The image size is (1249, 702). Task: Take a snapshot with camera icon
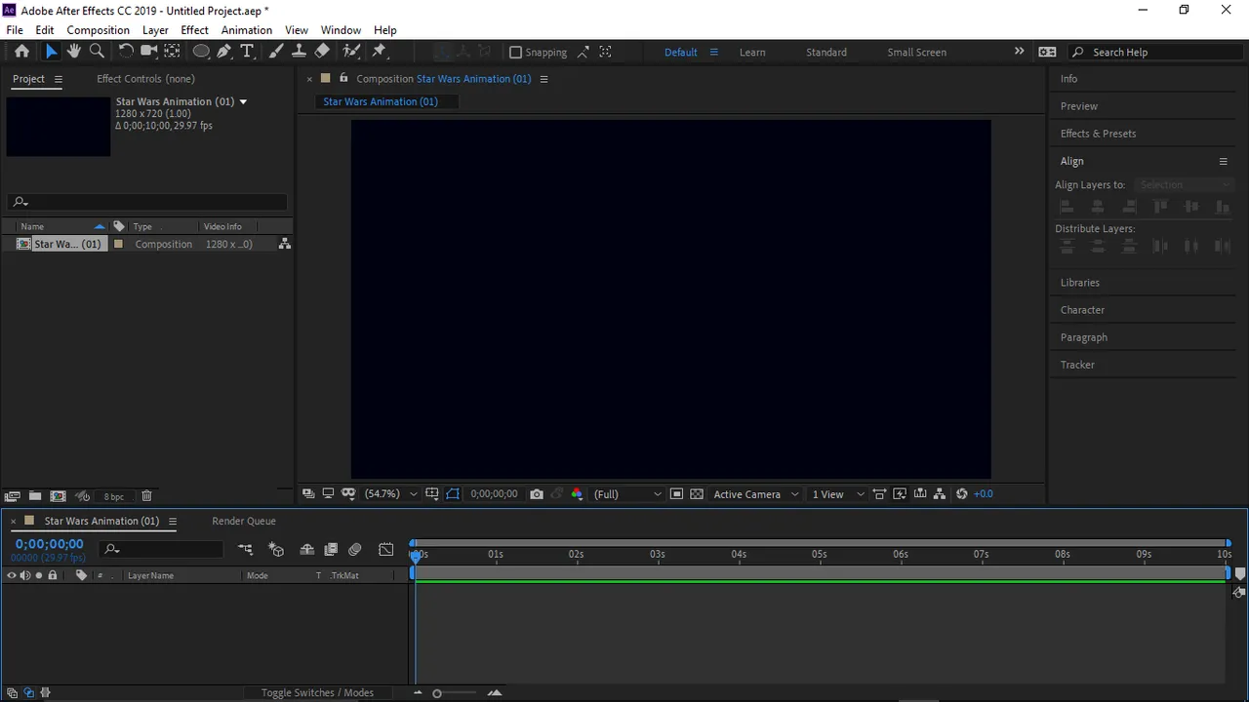tap(537, 494)
